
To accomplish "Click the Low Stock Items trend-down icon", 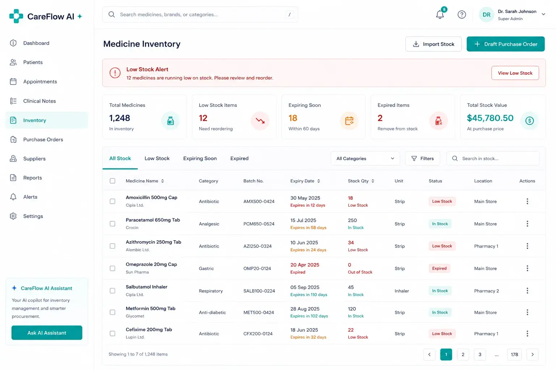I will (x=260, y=121).
